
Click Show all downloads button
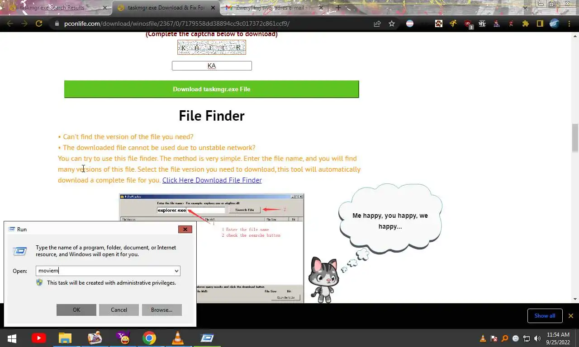click(545, 316)
